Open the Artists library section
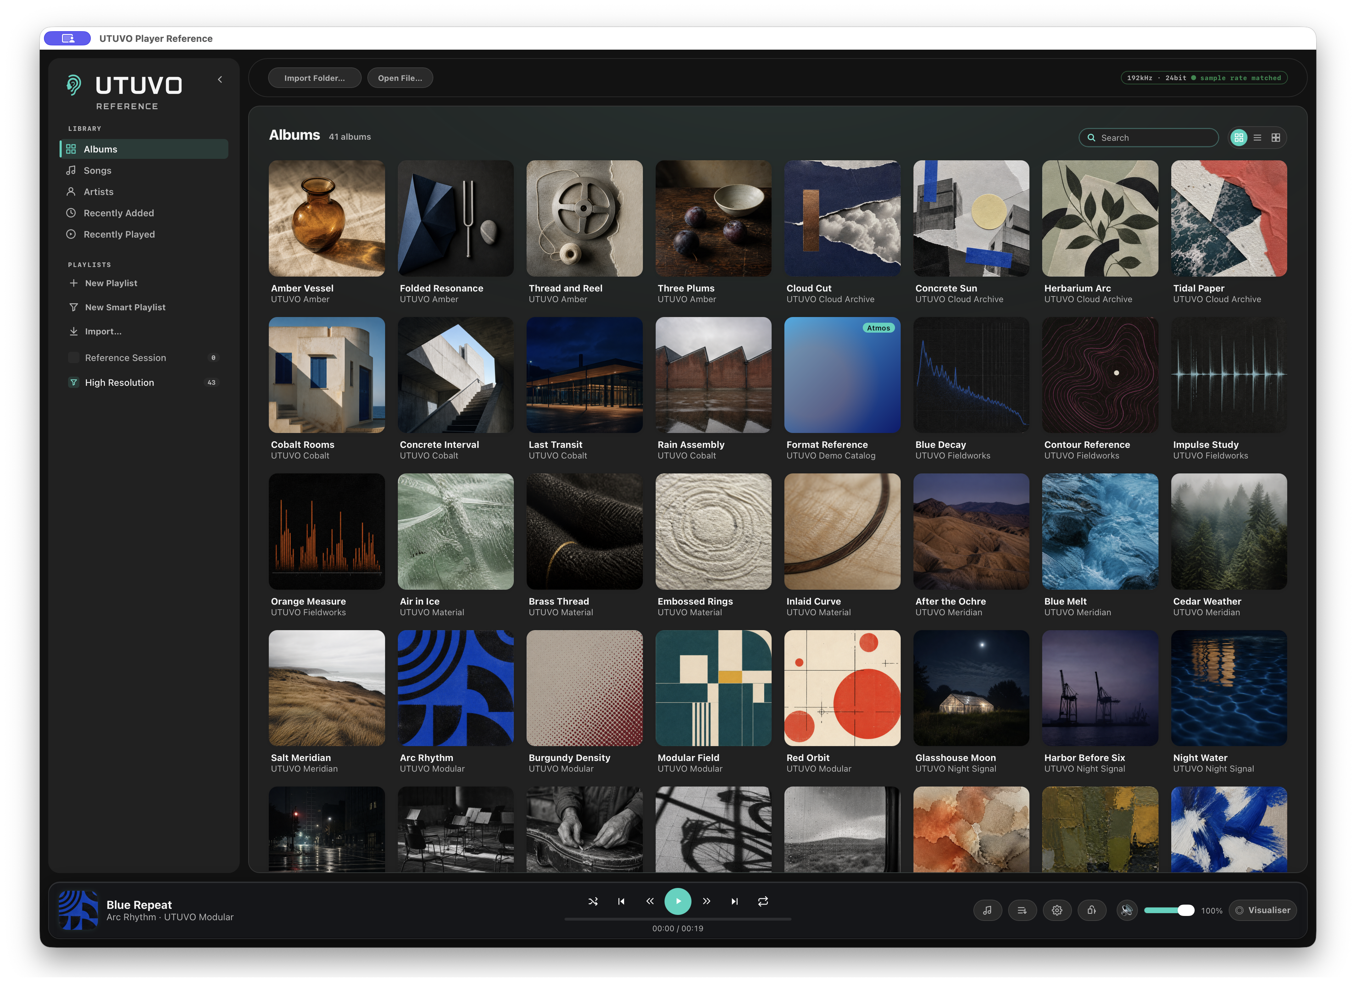Screen dimensions: 1356x1000 144,191
